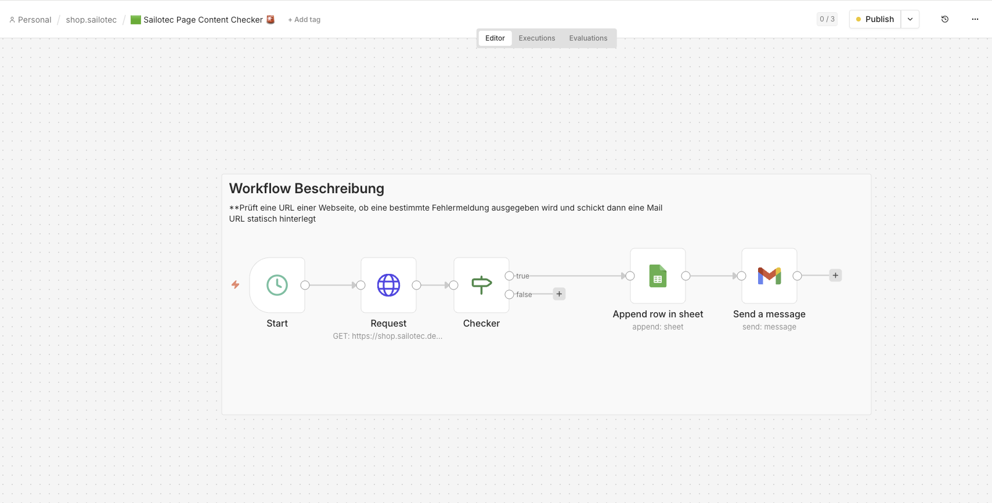
Task: Open the Request HTTP node
Action: tap(388, 285)
